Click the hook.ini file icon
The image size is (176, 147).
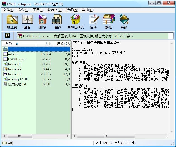(5, 69)
